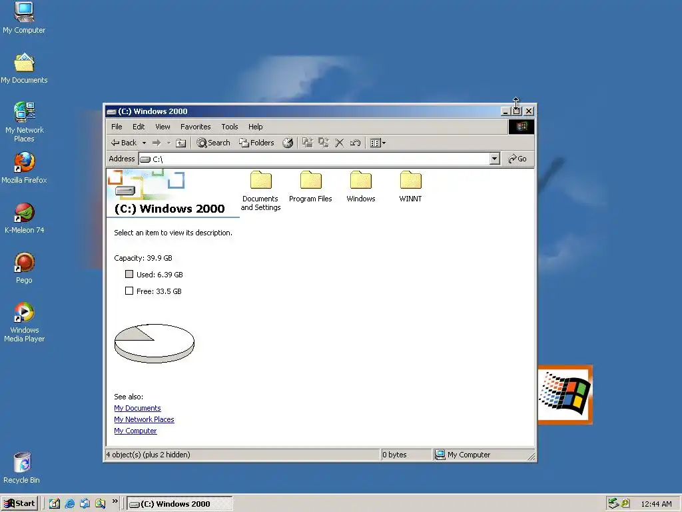682x512 pixels.
Task: Open the Help menu
Action: (x=255, y=127)
